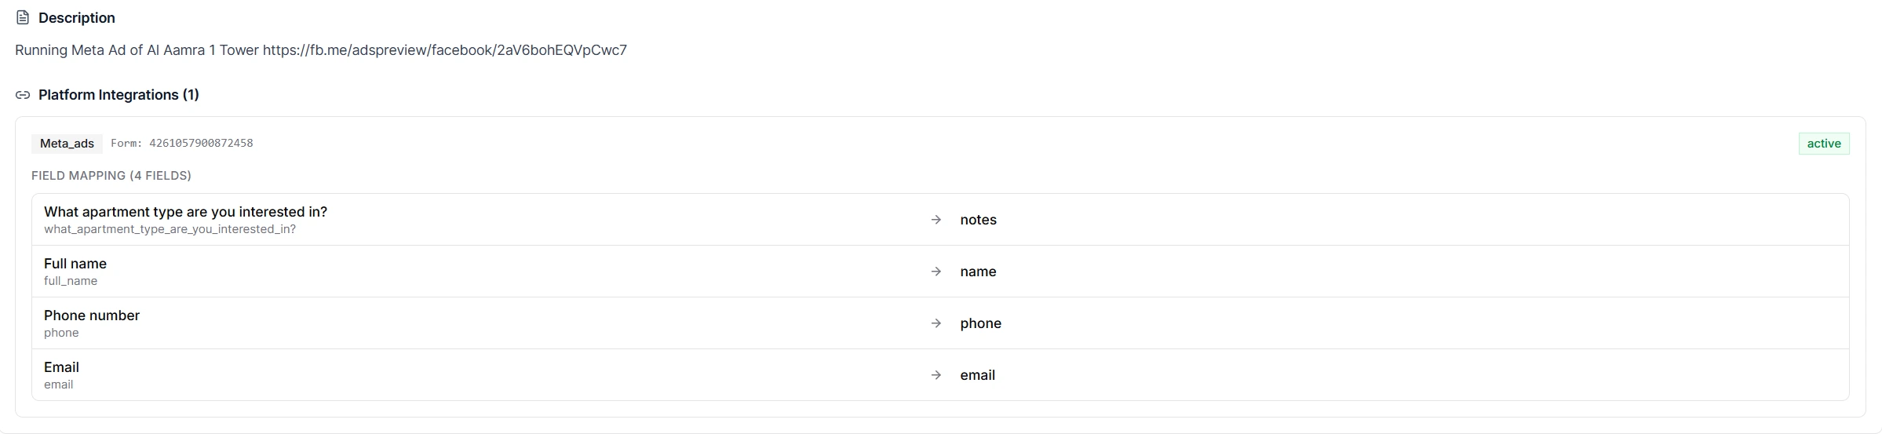Click the Description section heading
Viewport: 1882px width, 434px height.
[x=77, y=18]
